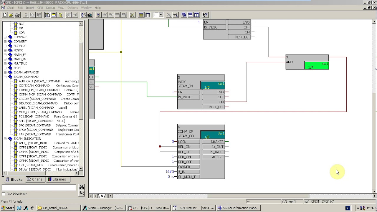Click the tile windows vertically icon

(197, 15)
